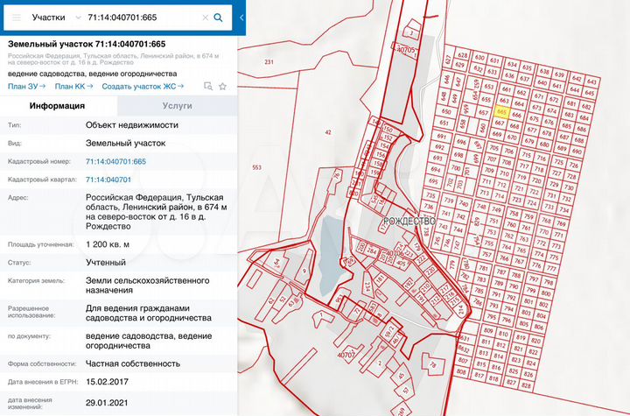Click the date 29.01.2021
630x416 pixels.
pyautogui.click(x=107, y=403)
